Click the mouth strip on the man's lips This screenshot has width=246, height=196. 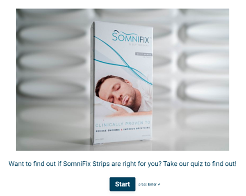pyautogui.click(x=125, y=99)
